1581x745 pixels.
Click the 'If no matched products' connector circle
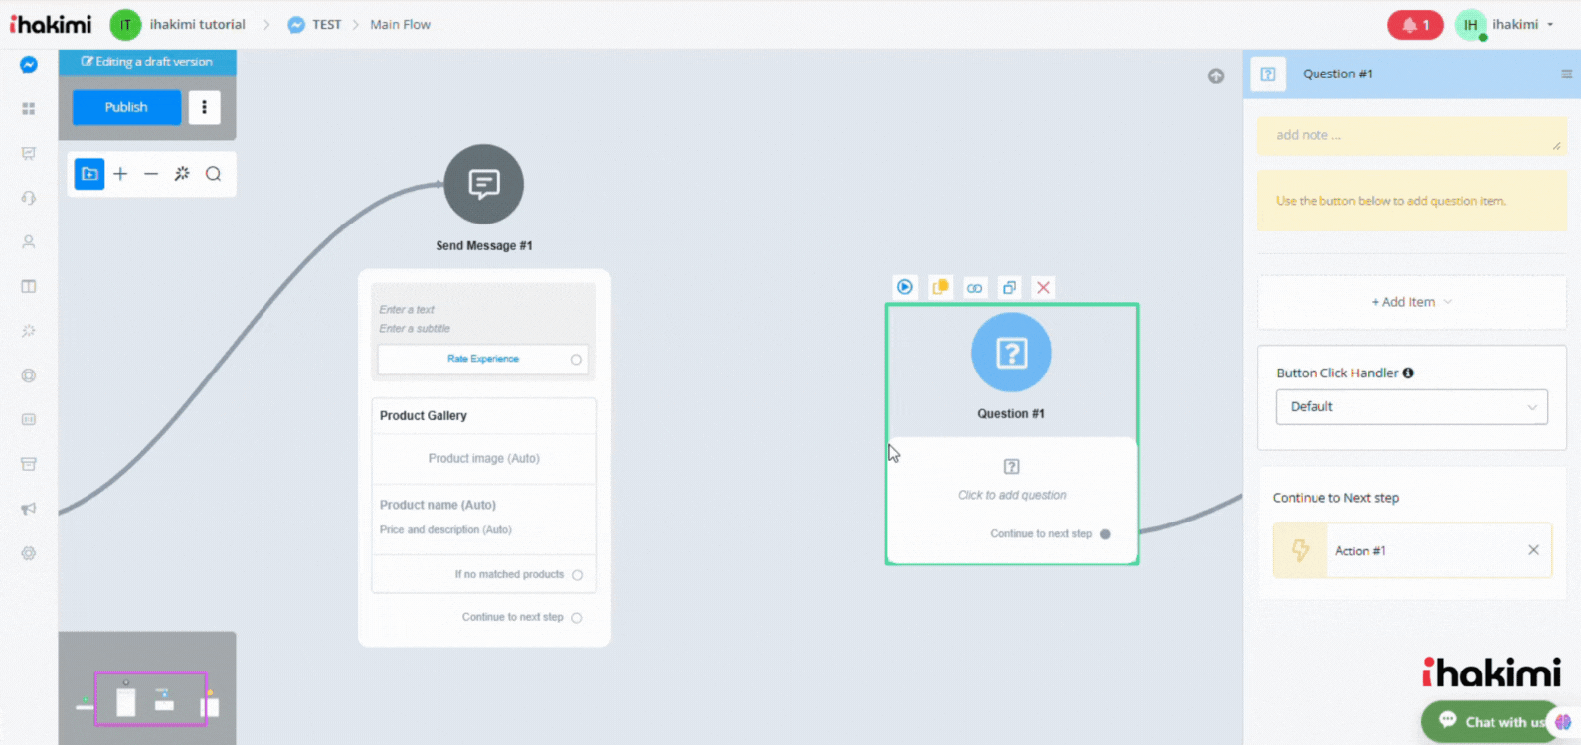coord(577,575)
